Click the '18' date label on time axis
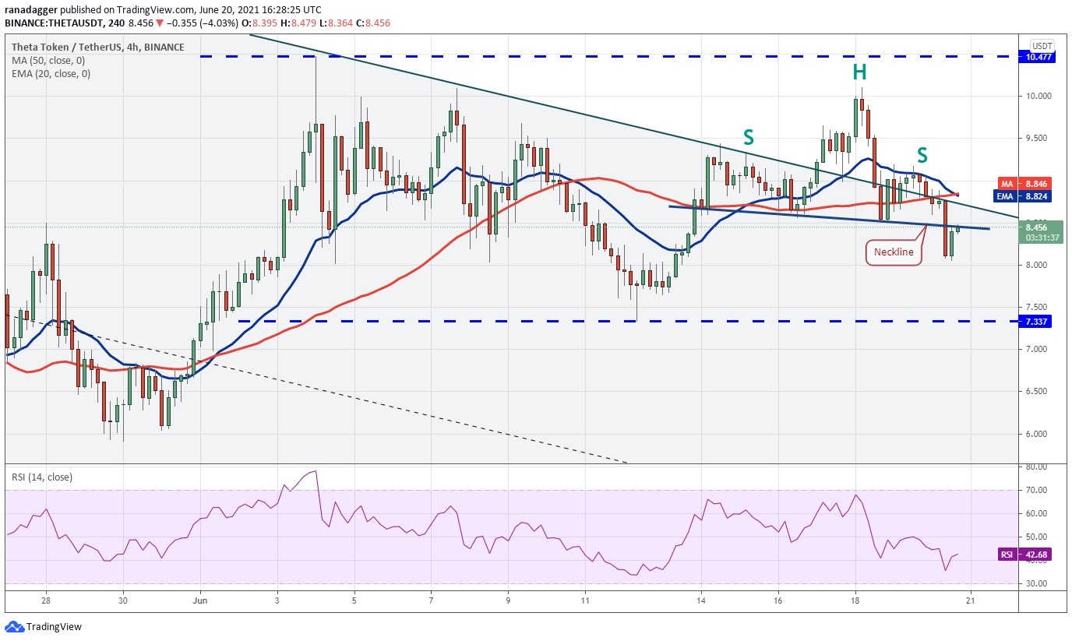Image resolution: width=1072 pixels, height=641 pixels. (855, 600)
